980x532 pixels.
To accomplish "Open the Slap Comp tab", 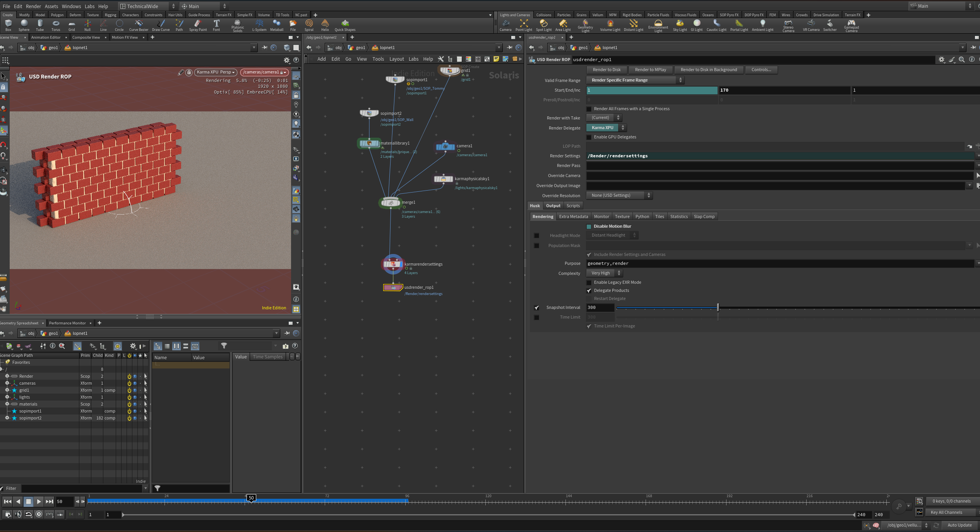I will coord(704,217).
